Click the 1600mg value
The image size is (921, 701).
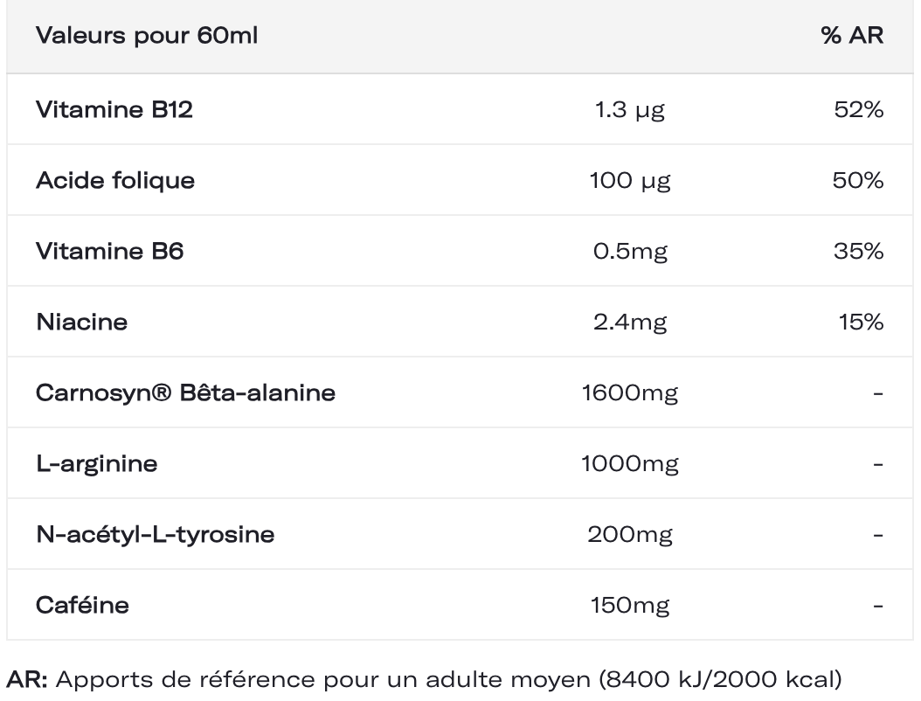pyautogui.click(x=630, y=393)
